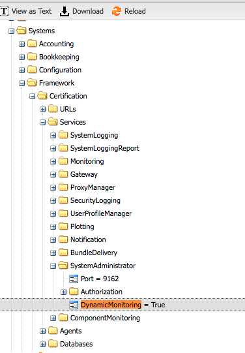Select the Download toolbar button
Image resolution: width=245 pixels, height=353 pixels.
coord(81,11)
